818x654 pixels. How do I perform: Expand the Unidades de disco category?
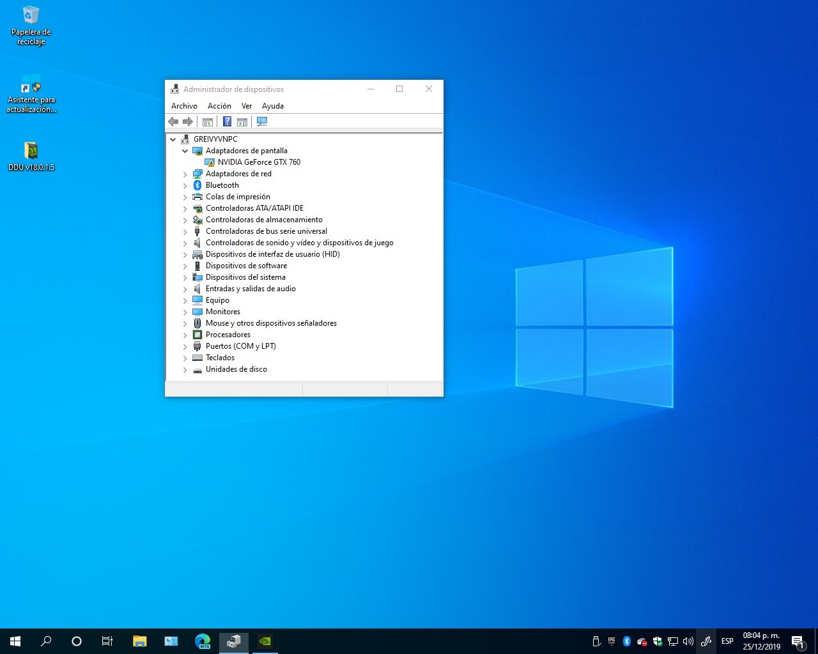coord(185,370)
